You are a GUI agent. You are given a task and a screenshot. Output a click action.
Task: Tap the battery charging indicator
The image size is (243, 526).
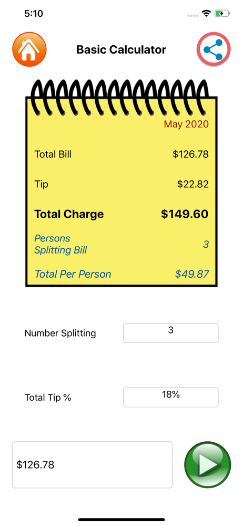pos(222,14)
